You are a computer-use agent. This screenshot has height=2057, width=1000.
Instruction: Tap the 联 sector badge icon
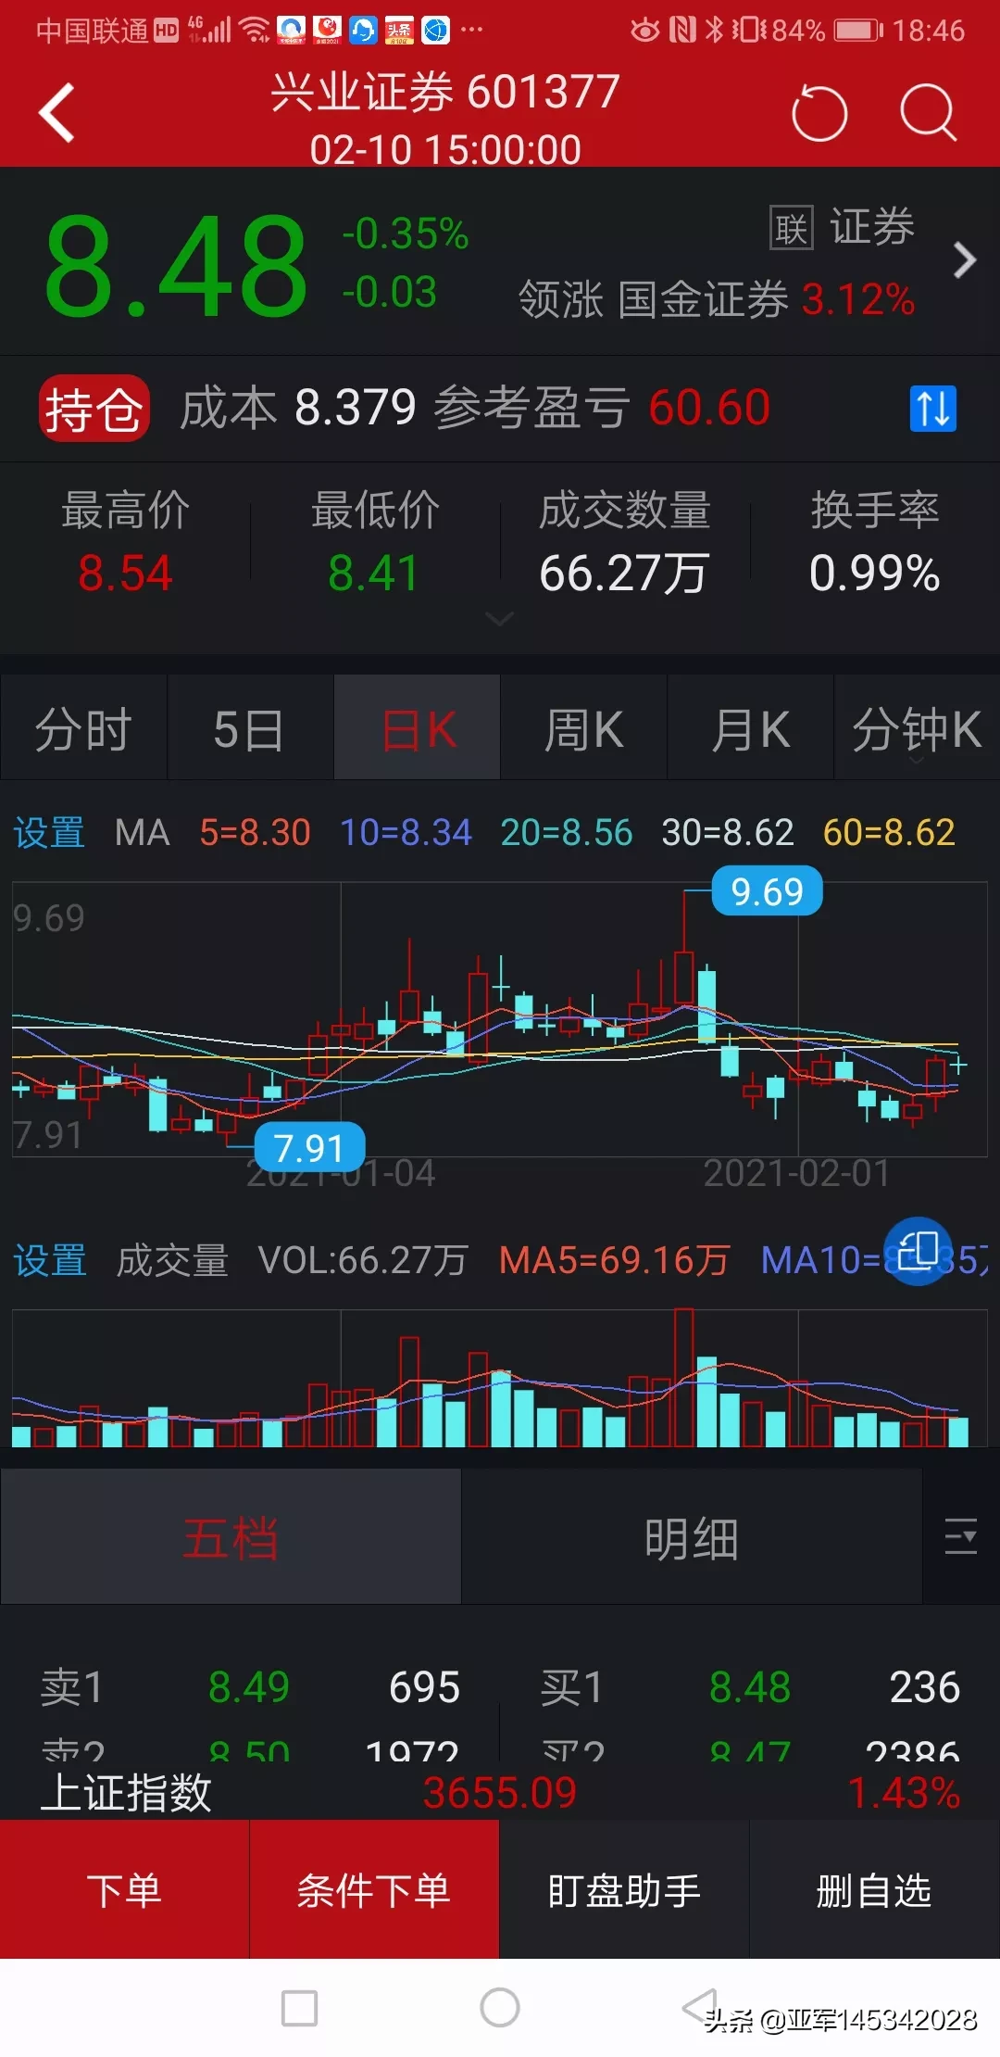[792, 228]
